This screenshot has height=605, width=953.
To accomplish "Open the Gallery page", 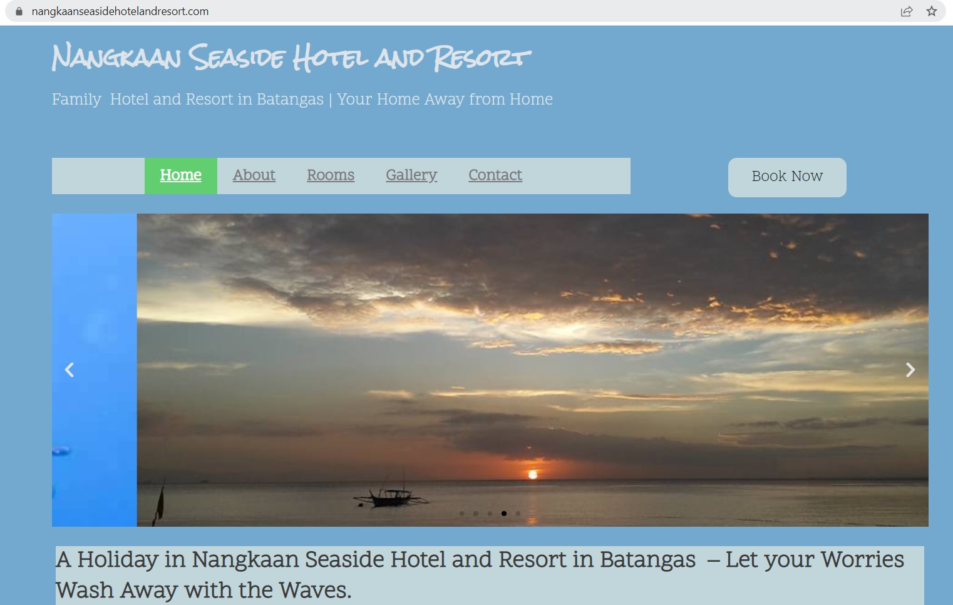I will click(411, 175).
